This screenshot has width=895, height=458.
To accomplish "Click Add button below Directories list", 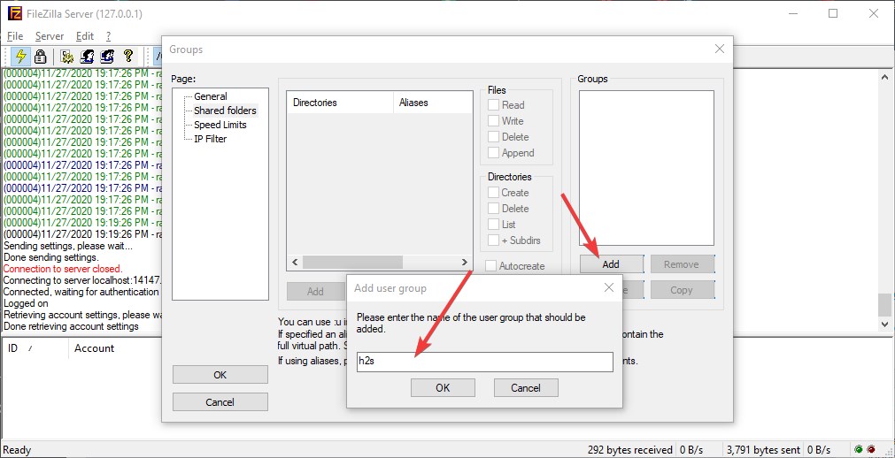I will pos(316,292).
